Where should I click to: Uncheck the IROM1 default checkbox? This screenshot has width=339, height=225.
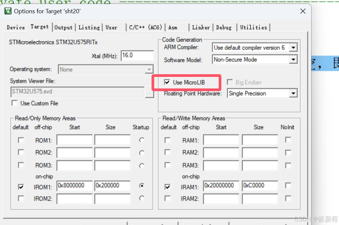coord(21,187)
